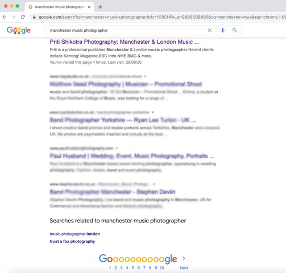Go to results page 2
The height and width of the screenshot is (273, 286).
click(115, 268)
